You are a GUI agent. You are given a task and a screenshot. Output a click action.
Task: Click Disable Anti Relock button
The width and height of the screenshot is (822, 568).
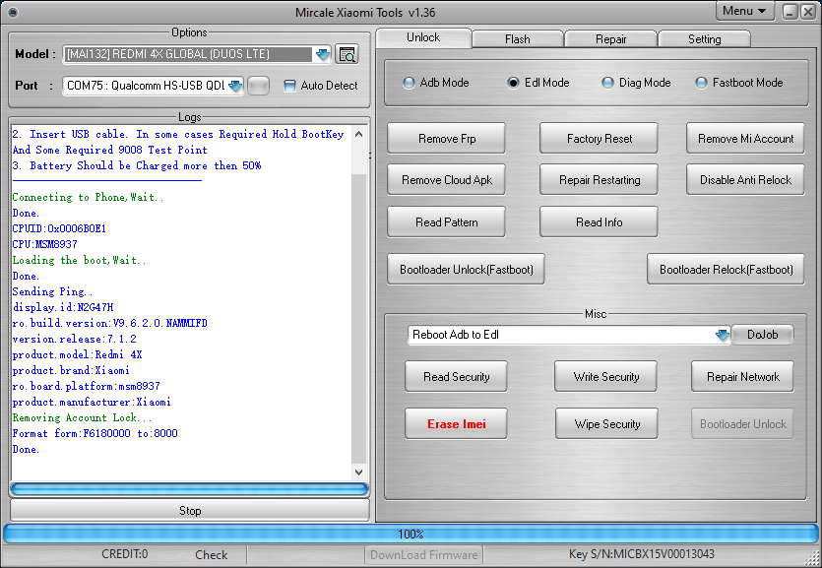[745, 180]
